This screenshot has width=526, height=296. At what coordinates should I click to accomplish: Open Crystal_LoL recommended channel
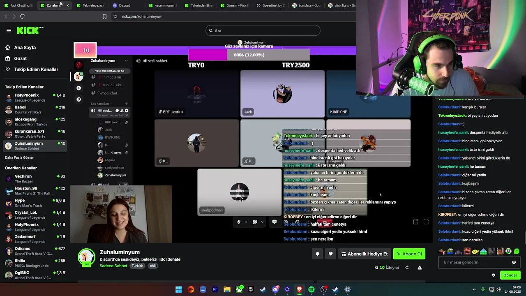pos(35,215)
